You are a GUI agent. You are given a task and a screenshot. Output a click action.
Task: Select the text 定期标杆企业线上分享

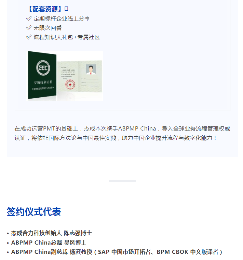click(x=62, y=18)
